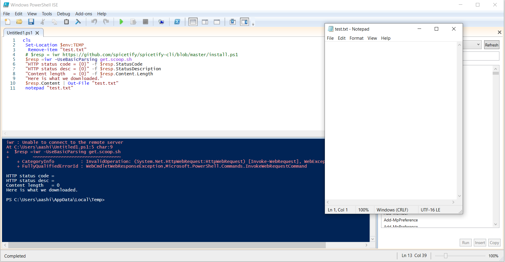The image size is (505, 262).
Task: Open a script file with the folder icon
Action: (x=19, y=22)
